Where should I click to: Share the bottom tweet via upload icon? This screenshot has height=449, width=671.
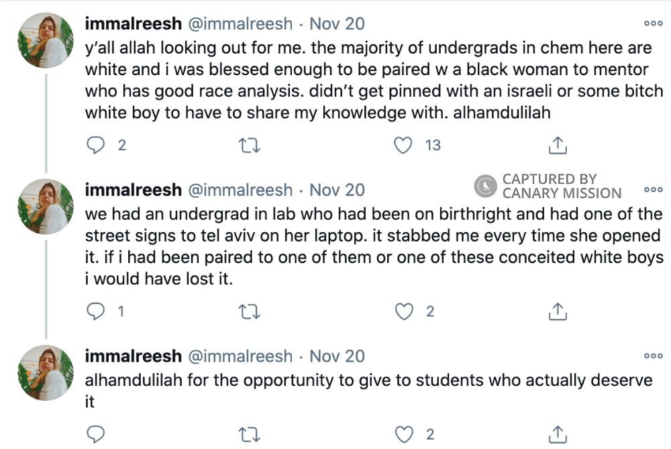tap(557, 436)
